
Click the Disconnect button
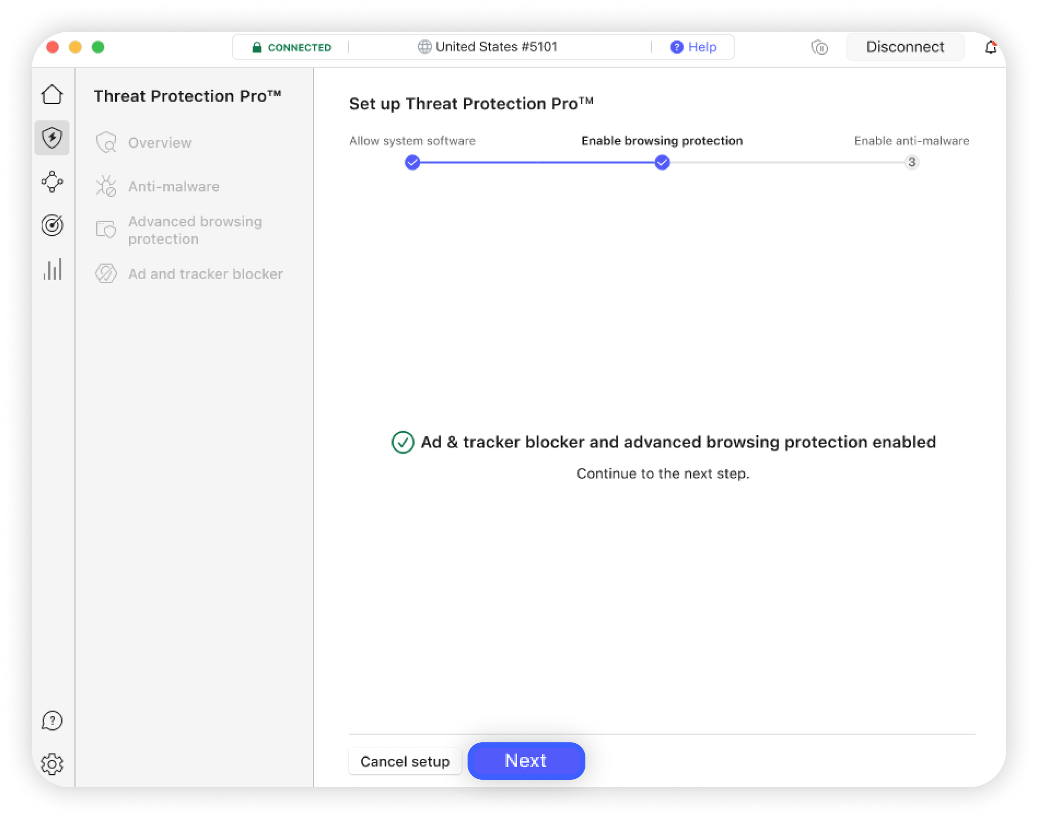click(x=905, y=47)
